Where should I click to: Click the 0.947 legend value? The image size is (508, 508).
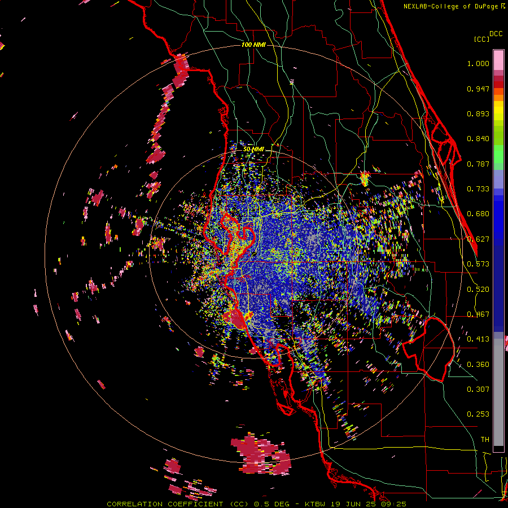[x=478, y=89]
